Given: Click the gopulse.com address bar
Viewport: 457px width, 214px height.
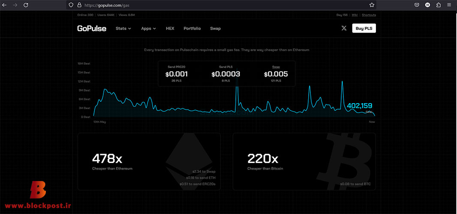Looking at the screenshot, I should click(x=222, y=5).
